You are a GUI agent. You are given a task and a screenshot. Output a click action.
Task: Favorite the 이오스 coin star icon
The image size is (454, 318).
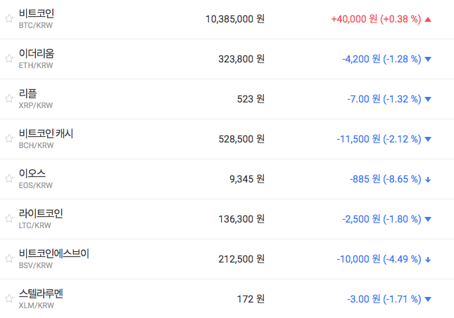point(9,179)
